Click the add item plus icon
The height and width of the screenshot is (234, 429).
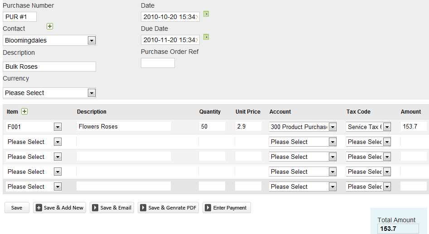[x=24, y=111]
